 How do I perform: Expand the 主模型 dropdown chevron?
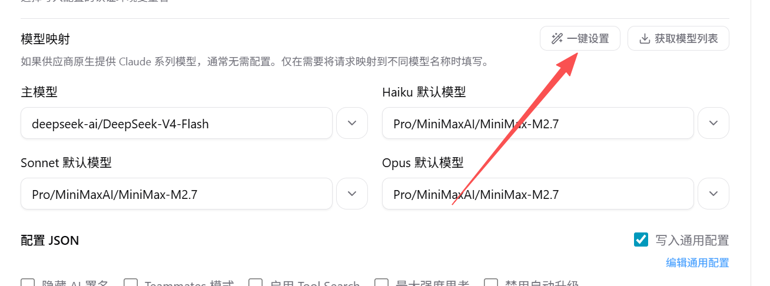pos(352,123)
